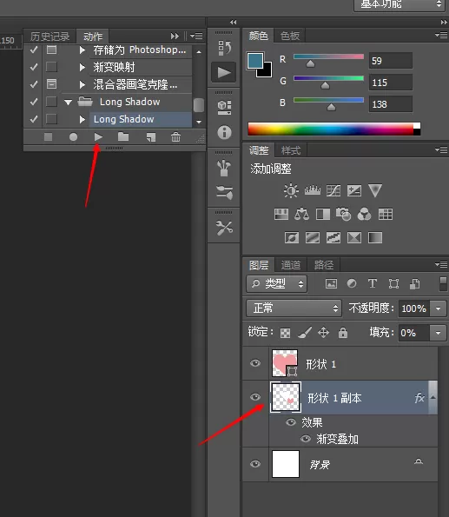Toggle checkmark for 渐变映射 action
Viewport: 449px width, 517px height.
34,67
